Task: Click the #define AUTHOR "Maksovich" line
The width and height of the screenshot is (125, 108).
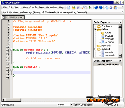Action: [34, 41]
